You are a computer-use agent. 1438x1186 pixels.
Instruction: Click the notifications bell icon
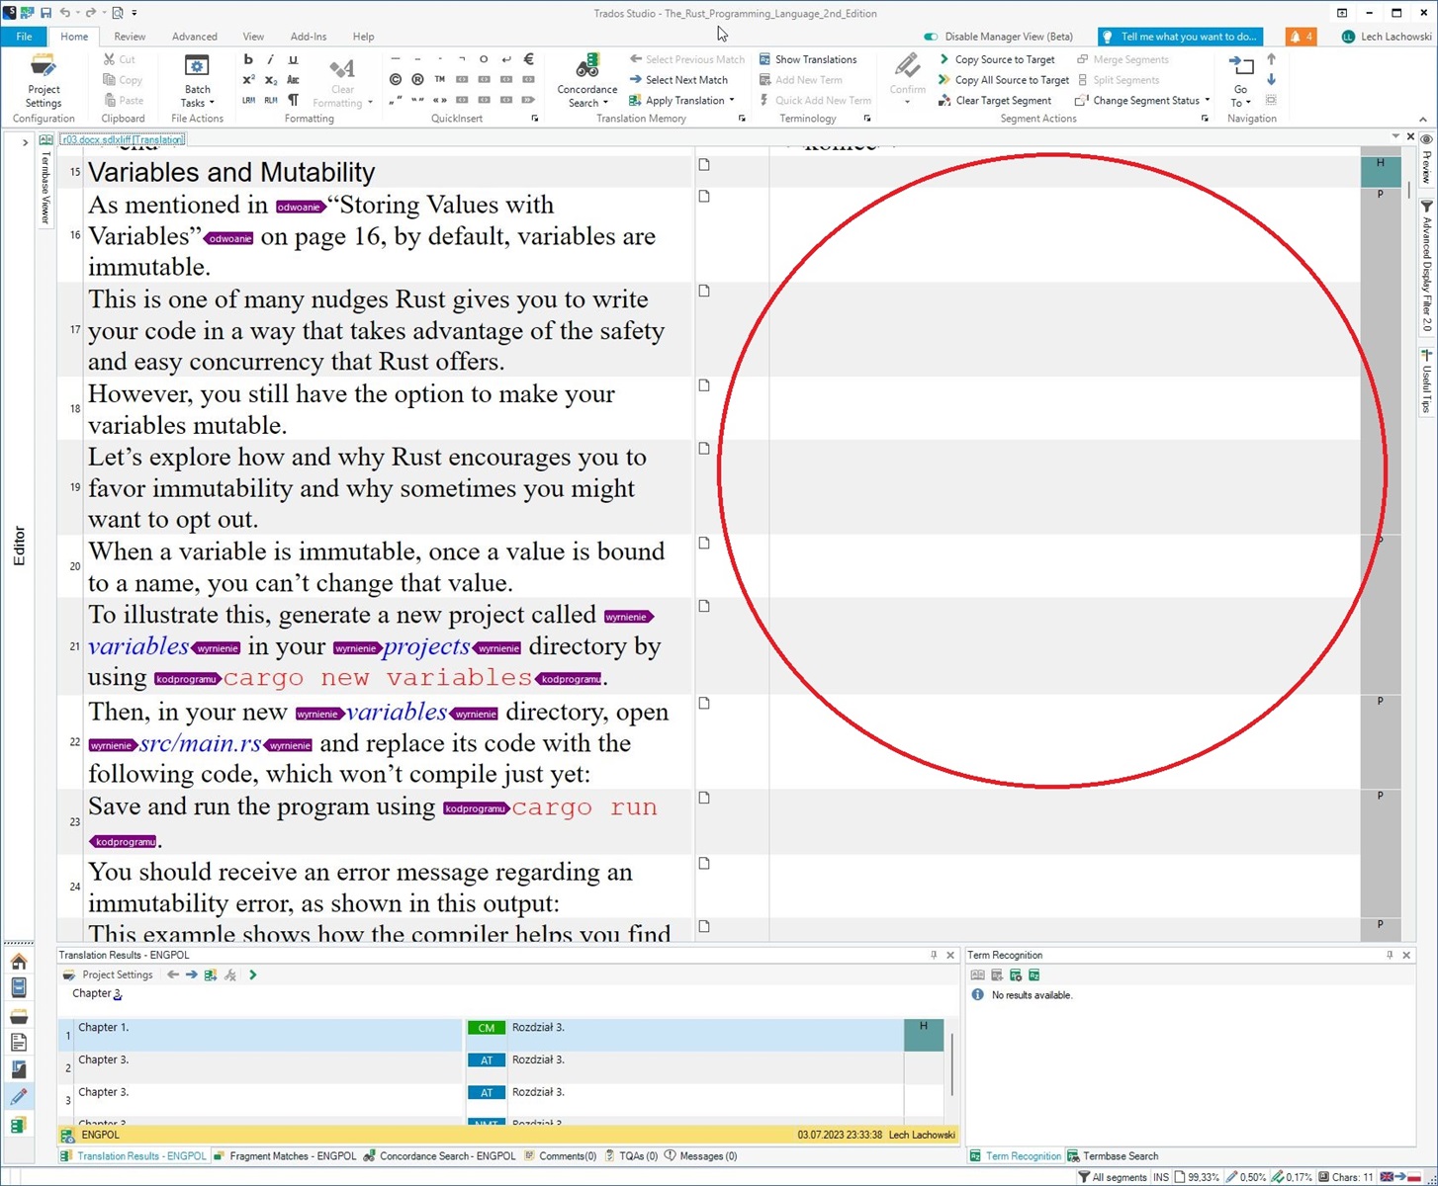point(1301,37)
